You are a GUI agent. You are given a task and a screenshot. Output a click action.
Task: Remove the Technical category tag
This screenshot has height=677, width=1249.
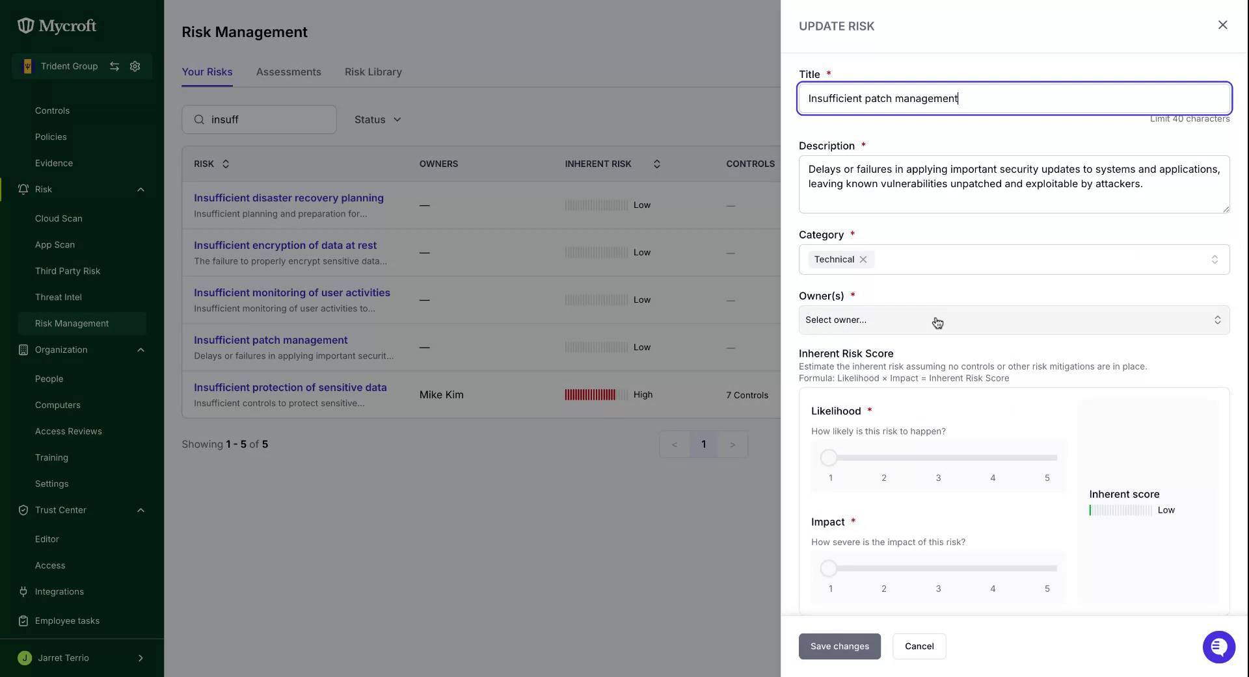pyautogui.click(x=863, y=259)
